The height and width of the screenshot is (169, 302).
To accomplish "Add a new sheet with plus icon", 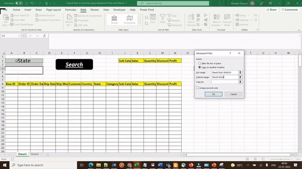I will coord(48,154).
